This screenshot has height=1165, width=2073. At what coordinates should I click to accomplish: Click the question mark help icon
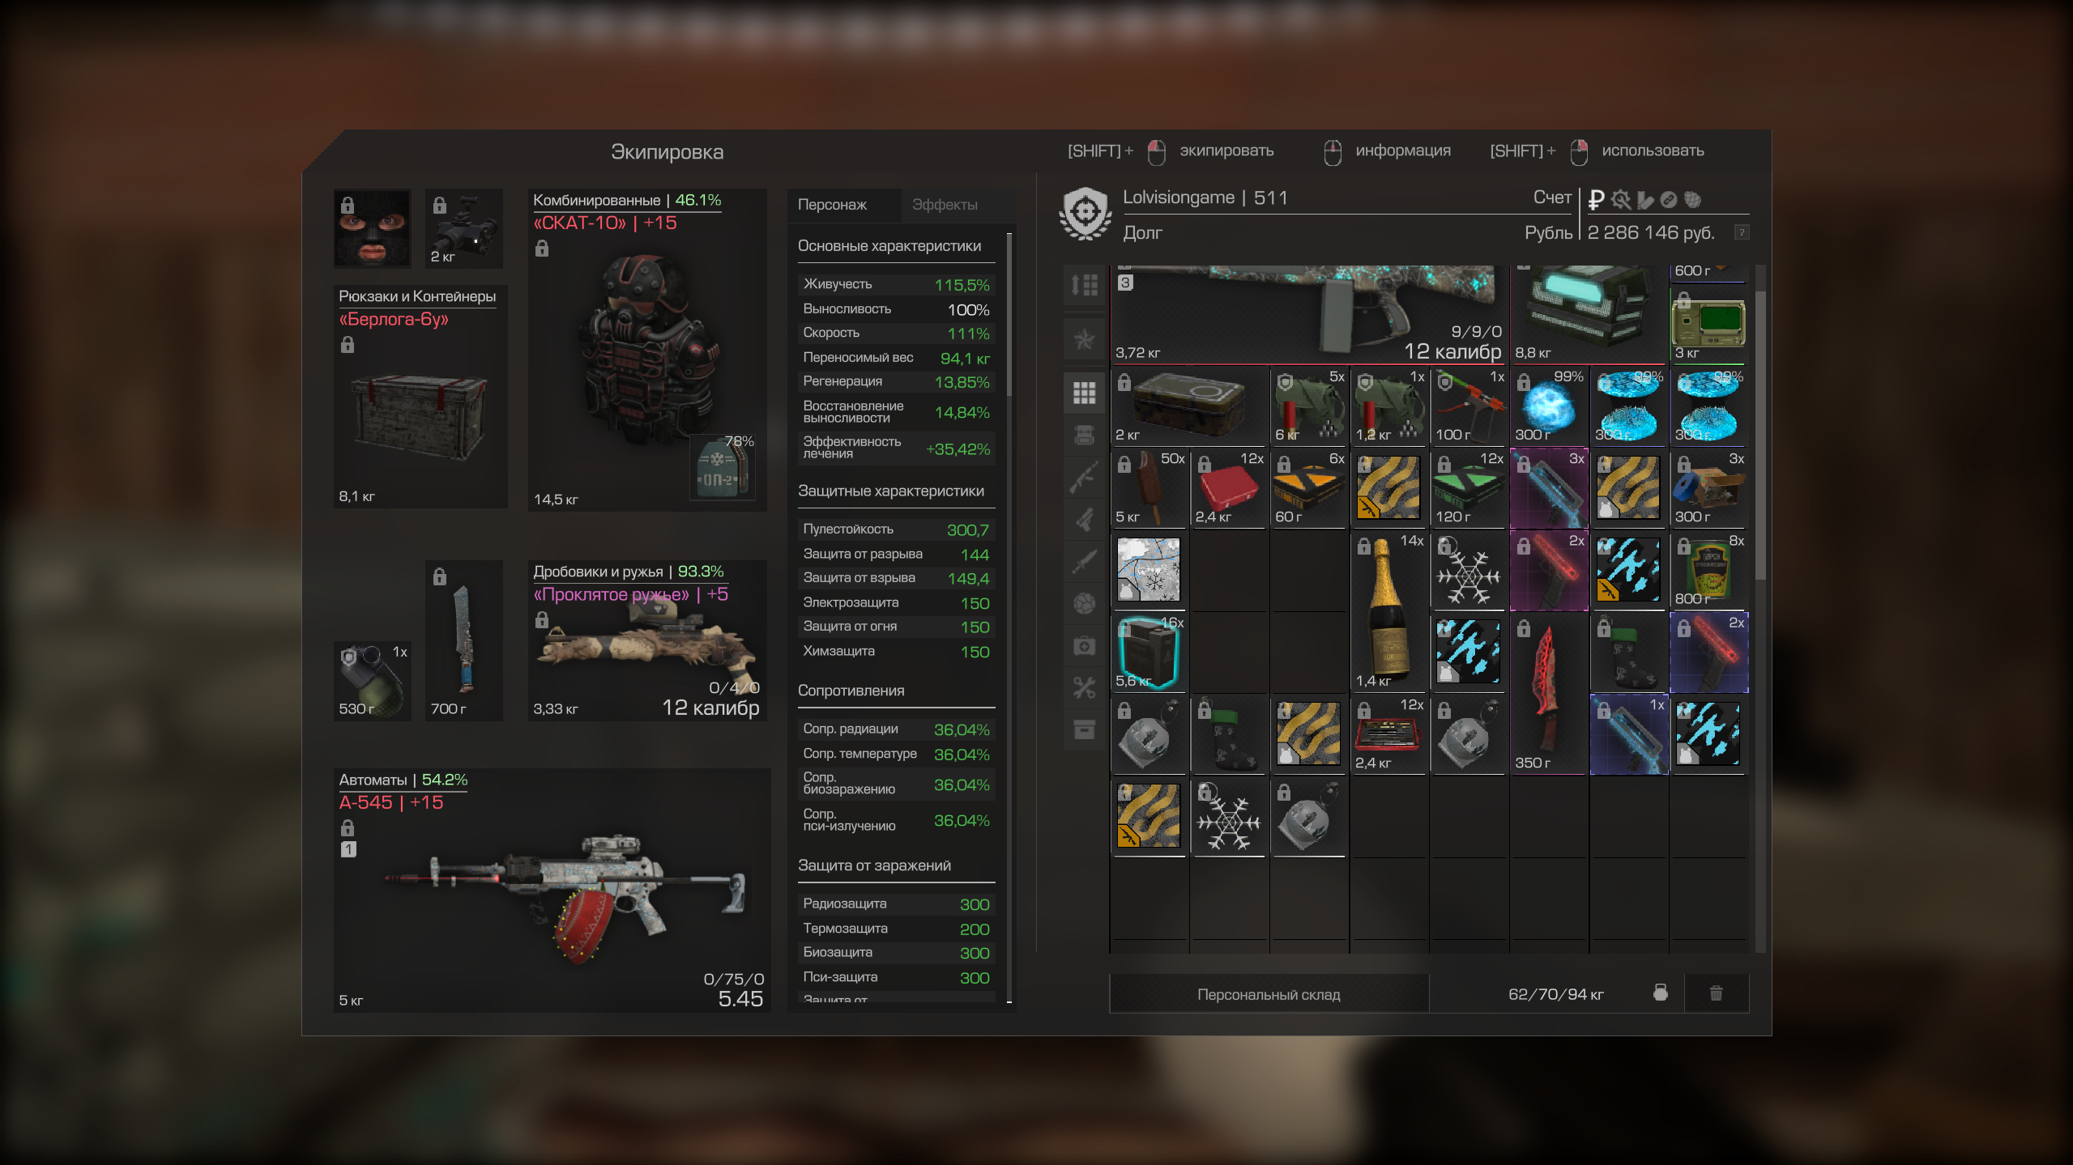pos(1741,232)
